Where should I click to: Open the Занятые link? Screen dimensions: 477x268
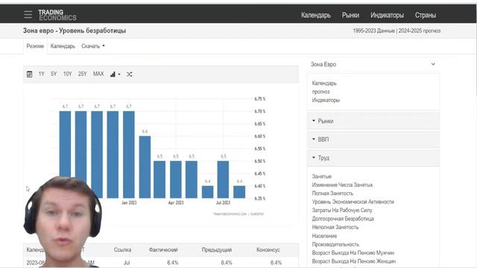coord(321,176)
